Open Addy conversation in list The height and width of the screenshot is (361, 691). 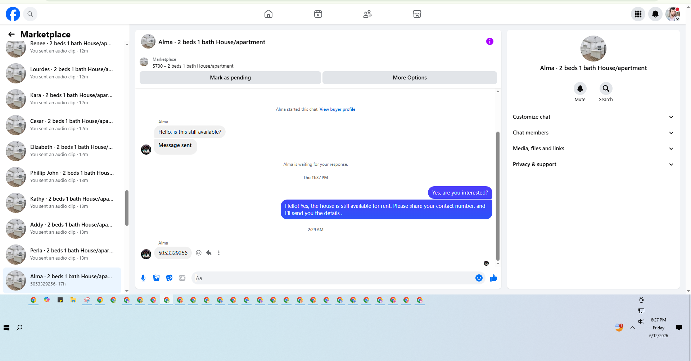(62, 228)
